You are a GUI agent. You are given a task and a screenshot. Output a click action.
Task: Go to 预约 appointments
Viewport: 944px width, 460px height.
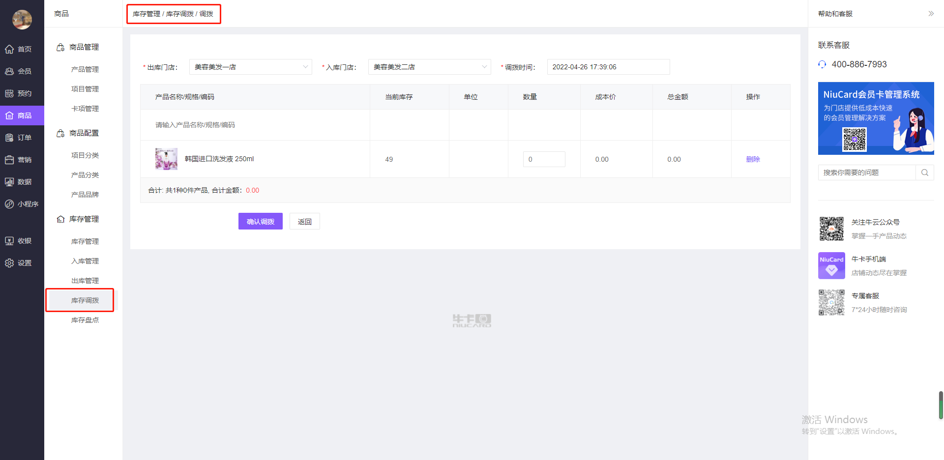tap(19, 93)
